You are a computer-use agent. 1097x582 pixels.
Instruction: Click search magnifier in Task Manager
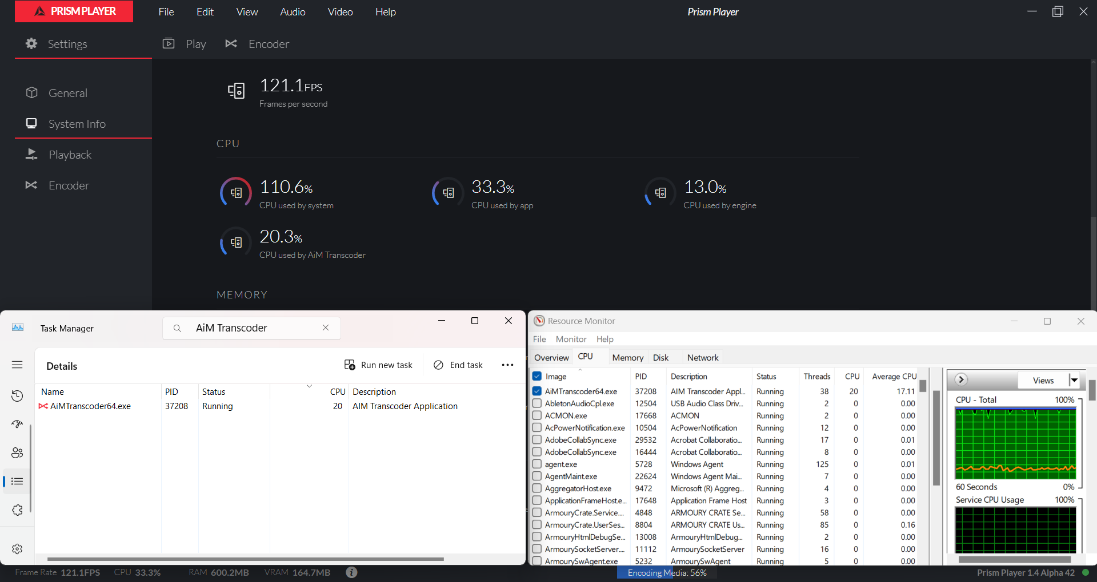(177, 328)
